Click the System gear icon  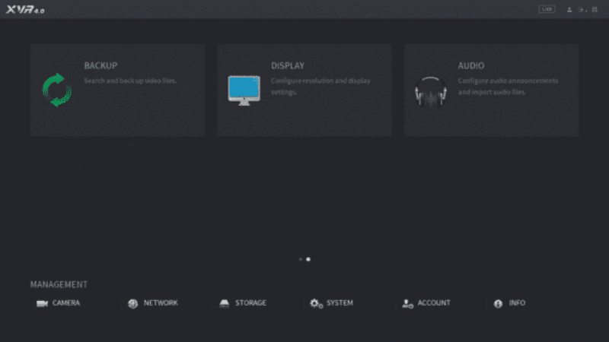pos(316,303)
